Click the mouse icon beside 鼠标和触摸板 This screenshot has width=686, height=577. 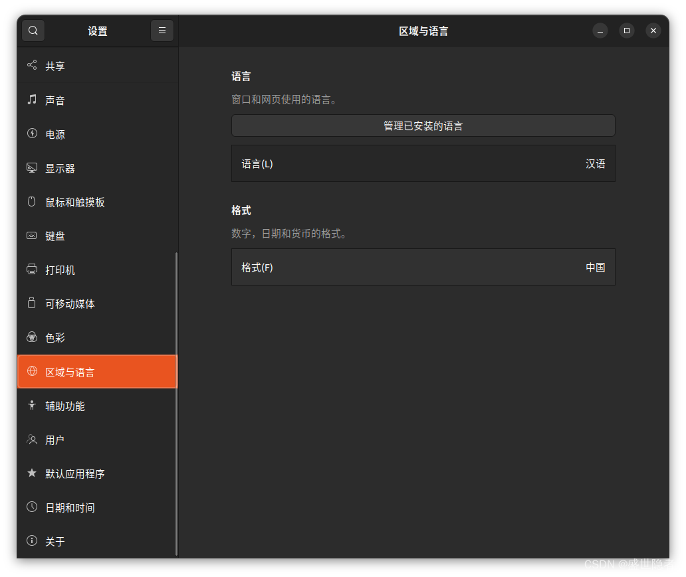[32, 201]
